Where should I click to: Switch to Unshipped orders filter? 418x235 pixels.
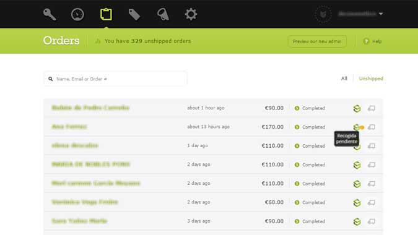click(x=371, y=79)
